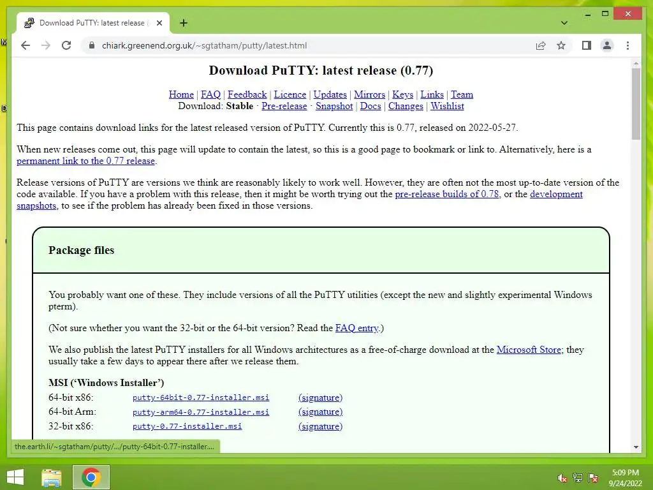Open the Team link
Viewport: 653px width, 490px height.
click(x=462, y=94)
